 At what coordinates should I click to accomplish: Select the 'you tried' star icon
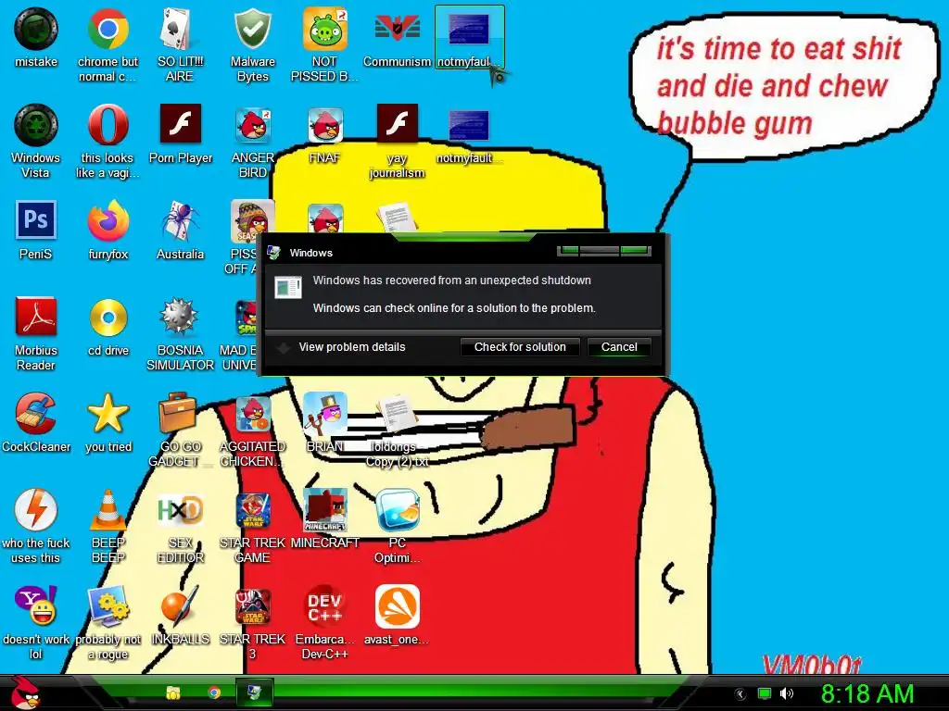[108, 422]
